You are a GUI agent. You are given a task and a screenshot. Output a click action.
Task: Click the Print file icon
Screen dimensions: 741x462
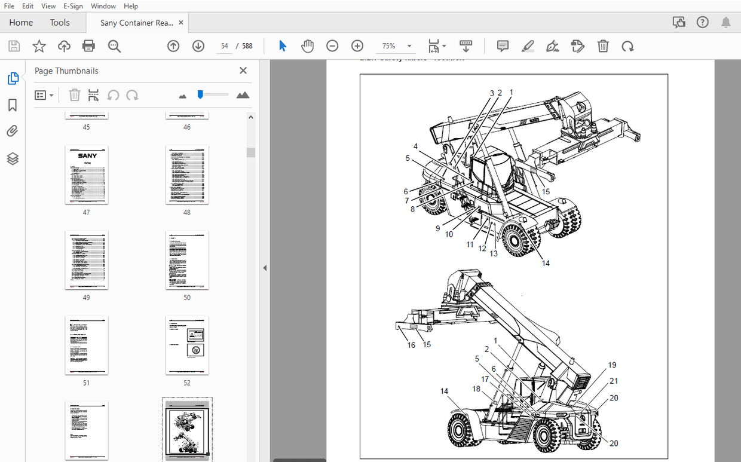89,46
